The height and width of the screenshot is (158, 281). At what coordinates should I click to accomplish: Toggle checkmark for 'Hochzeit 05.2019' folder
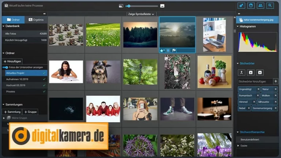coord(44,85)
